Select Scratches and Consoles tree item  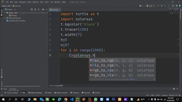point(16,21)
